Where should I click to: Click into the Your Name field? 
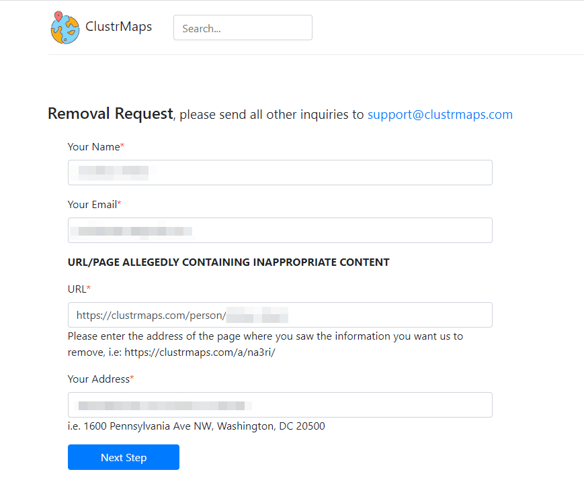pyautogui.click(x=280, y=173)
